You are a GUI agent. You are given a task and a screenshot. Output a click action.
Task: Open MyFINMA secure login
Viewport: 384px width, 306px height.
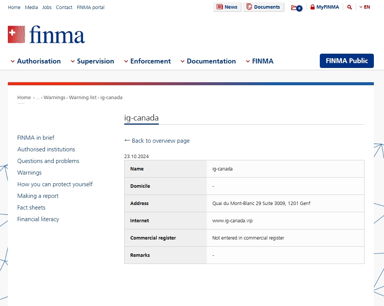(x=325, y=7)
